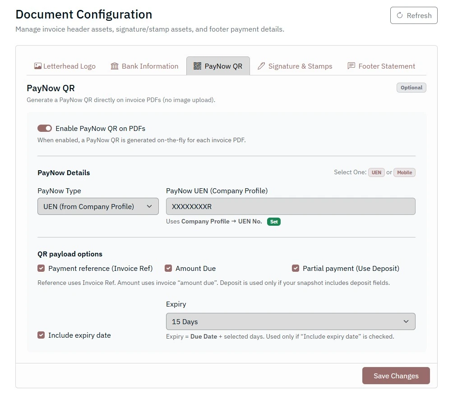453x400 pixels.
Task: Expand the Expiry 15 Days dropdown
Action: (x=291, y=321)
